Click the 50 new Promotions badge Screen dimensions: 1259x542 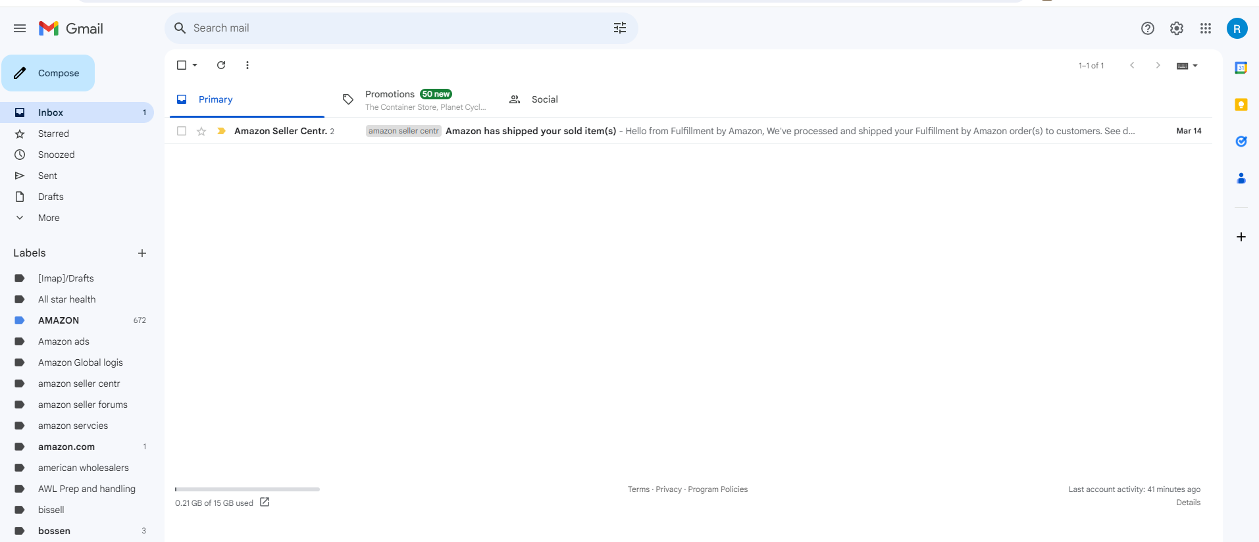coord(436,94)
